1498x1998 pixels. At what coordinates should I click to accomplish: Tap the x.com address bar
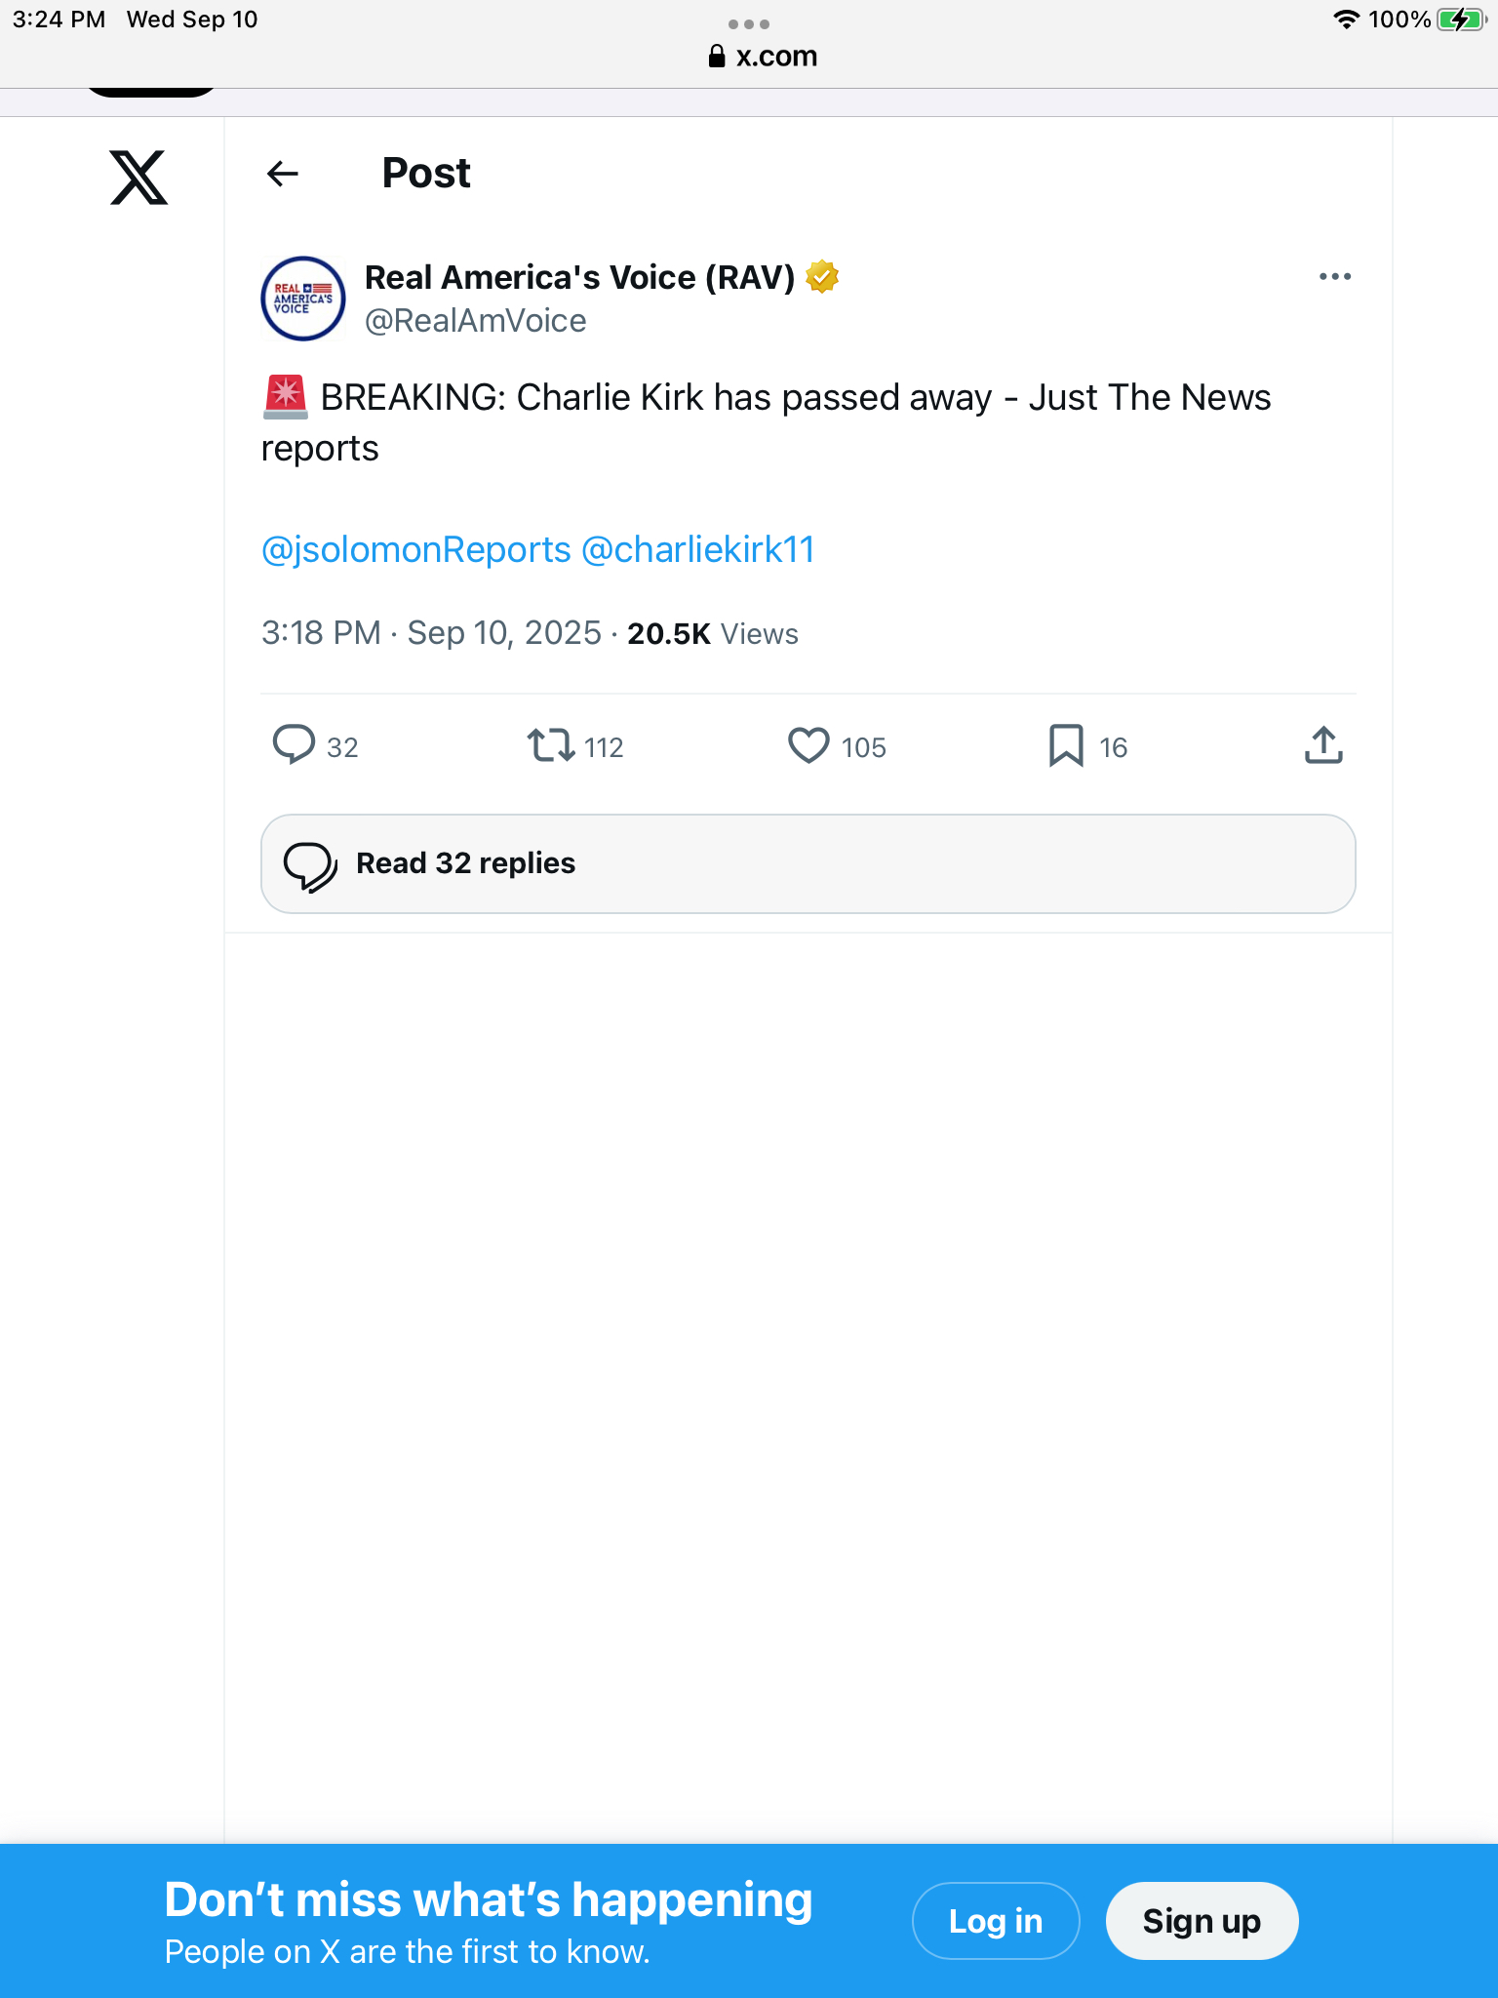pyautogui.click(x=764, y=57)
